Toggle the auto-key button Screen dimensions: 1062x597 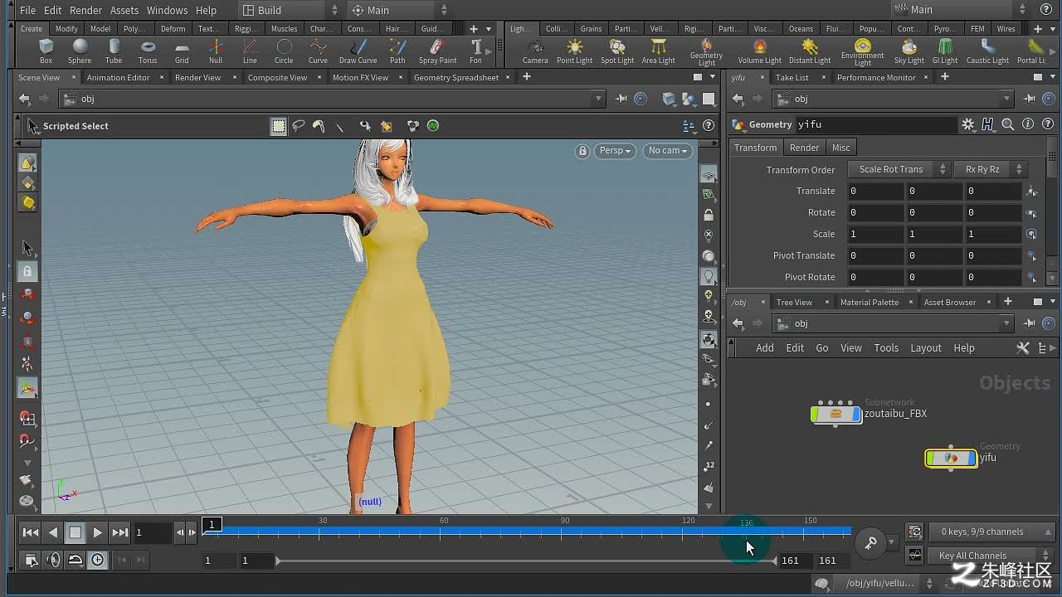click(871, 543)
